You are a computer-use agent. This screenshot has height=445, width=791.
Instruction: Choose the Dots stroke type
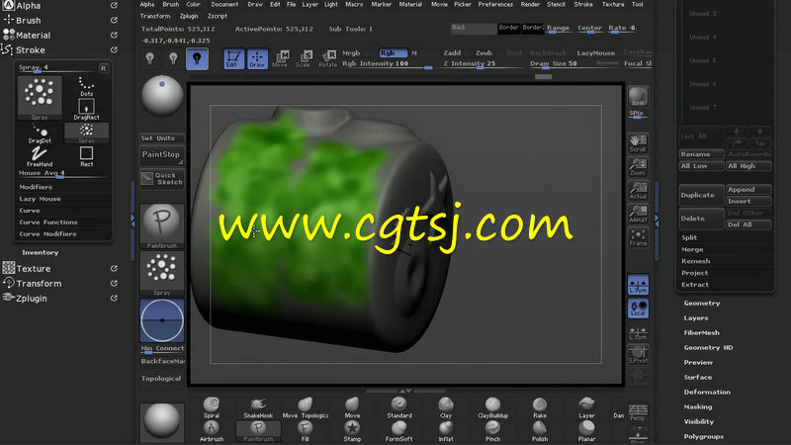click(86, 87)
